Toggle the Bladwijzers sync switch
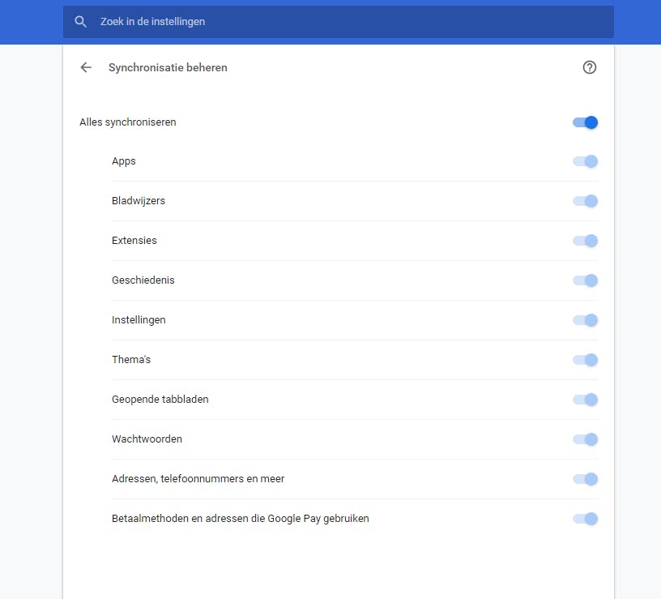 pyautogui.click(x=585, y=201)
